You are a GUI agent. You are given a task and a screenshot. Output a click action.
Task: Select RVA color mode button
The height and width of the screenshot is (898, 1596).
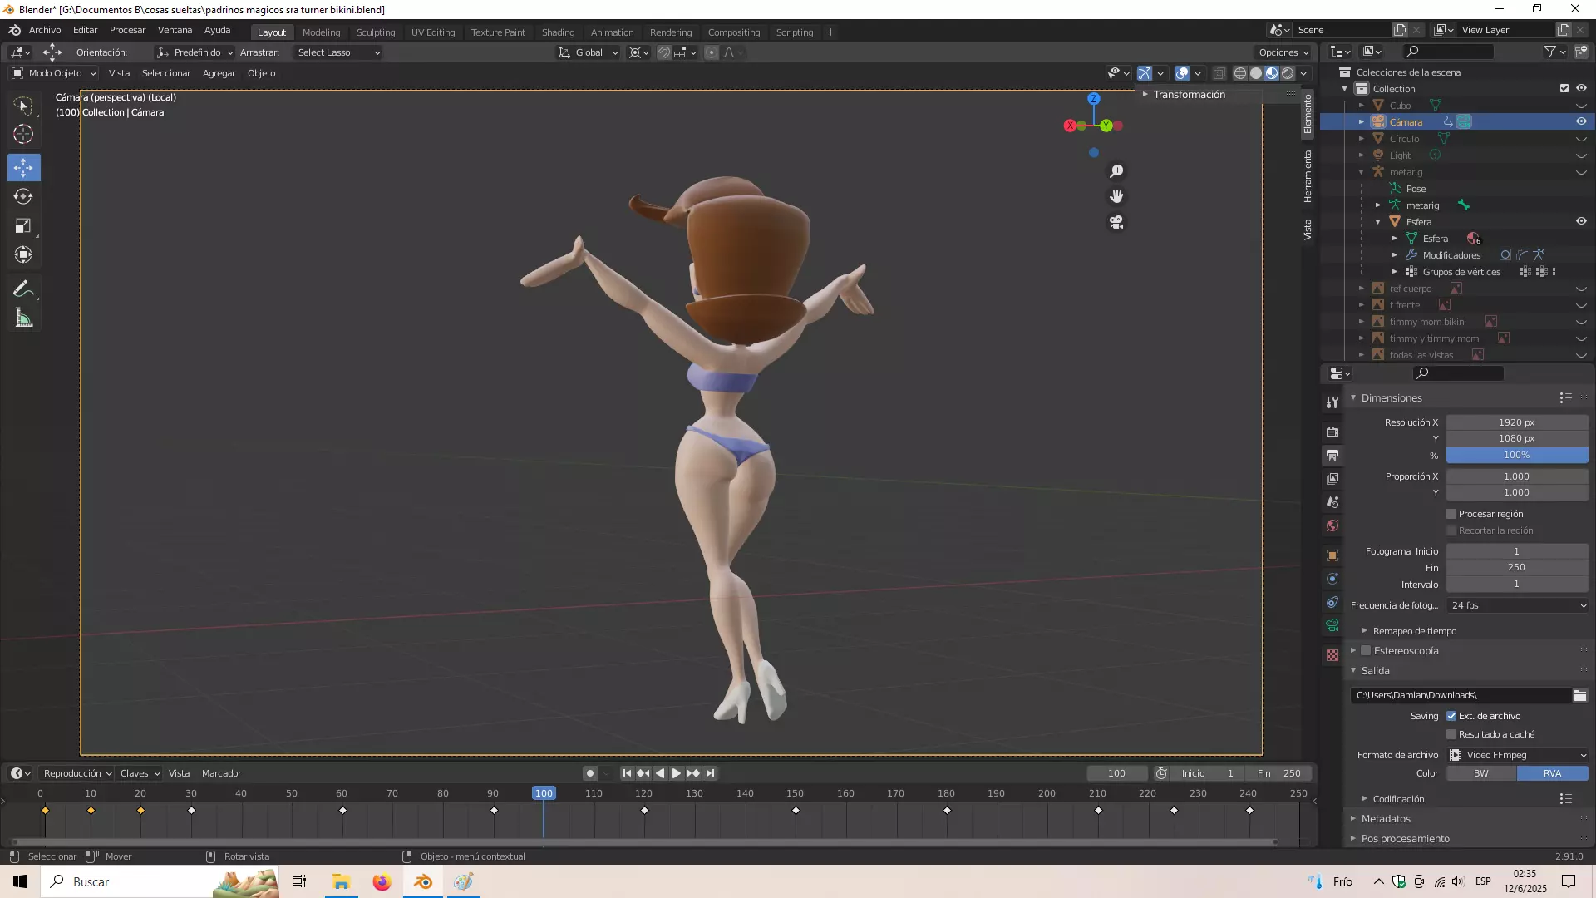(1553, 773)
